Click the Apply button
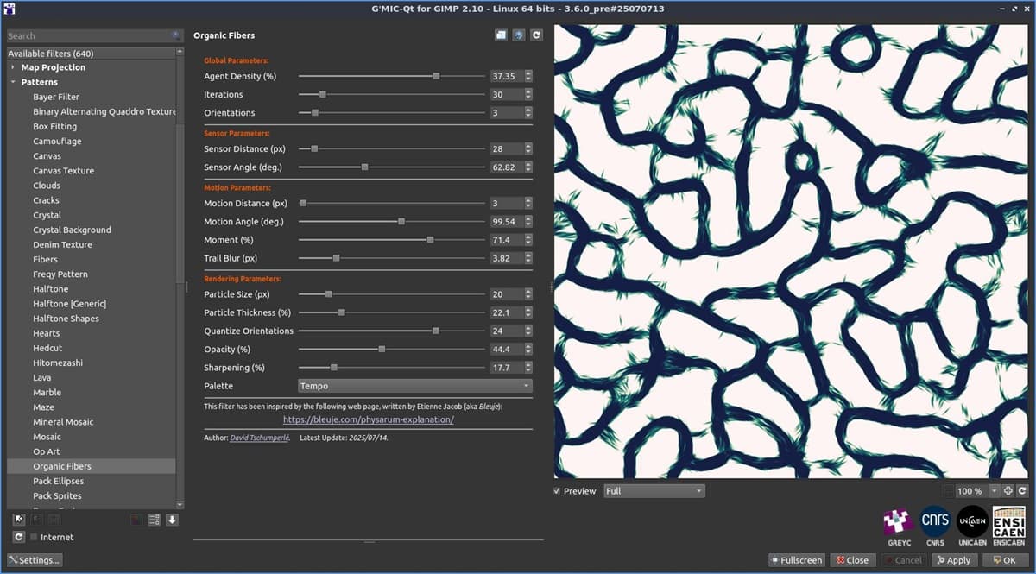Screen dimensions: 1036x574 [953, 560]
